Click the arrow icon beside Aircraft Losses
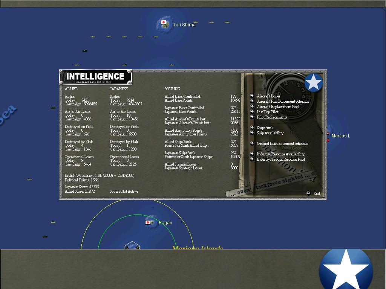The width and height of the screenshot is (386, 289). pyautogui.click(x=252, y=96)
